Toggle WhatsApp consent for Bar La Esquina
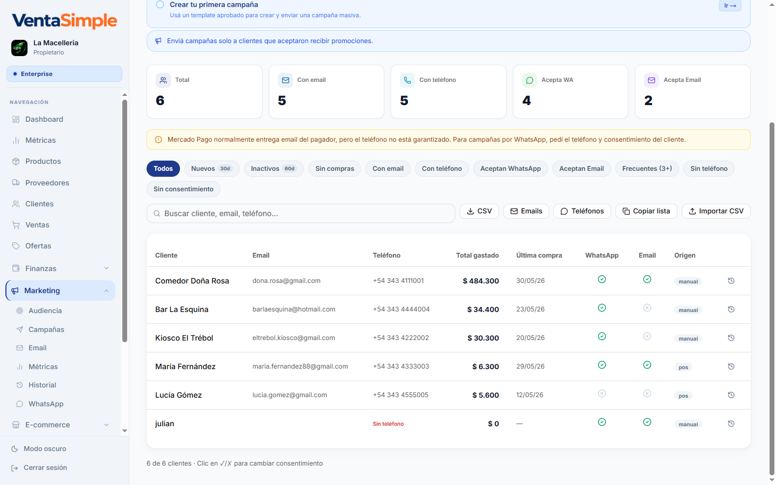Image resolution: width=776 pixels, height=485 pixels. pos(602,308)
